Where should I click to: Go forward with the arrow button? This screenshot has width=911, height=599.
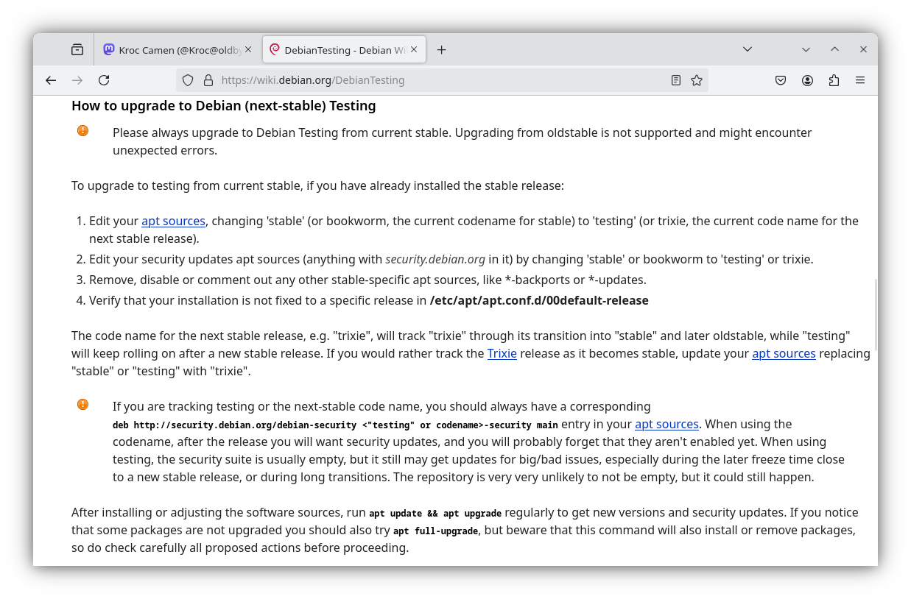click(77, 80)
